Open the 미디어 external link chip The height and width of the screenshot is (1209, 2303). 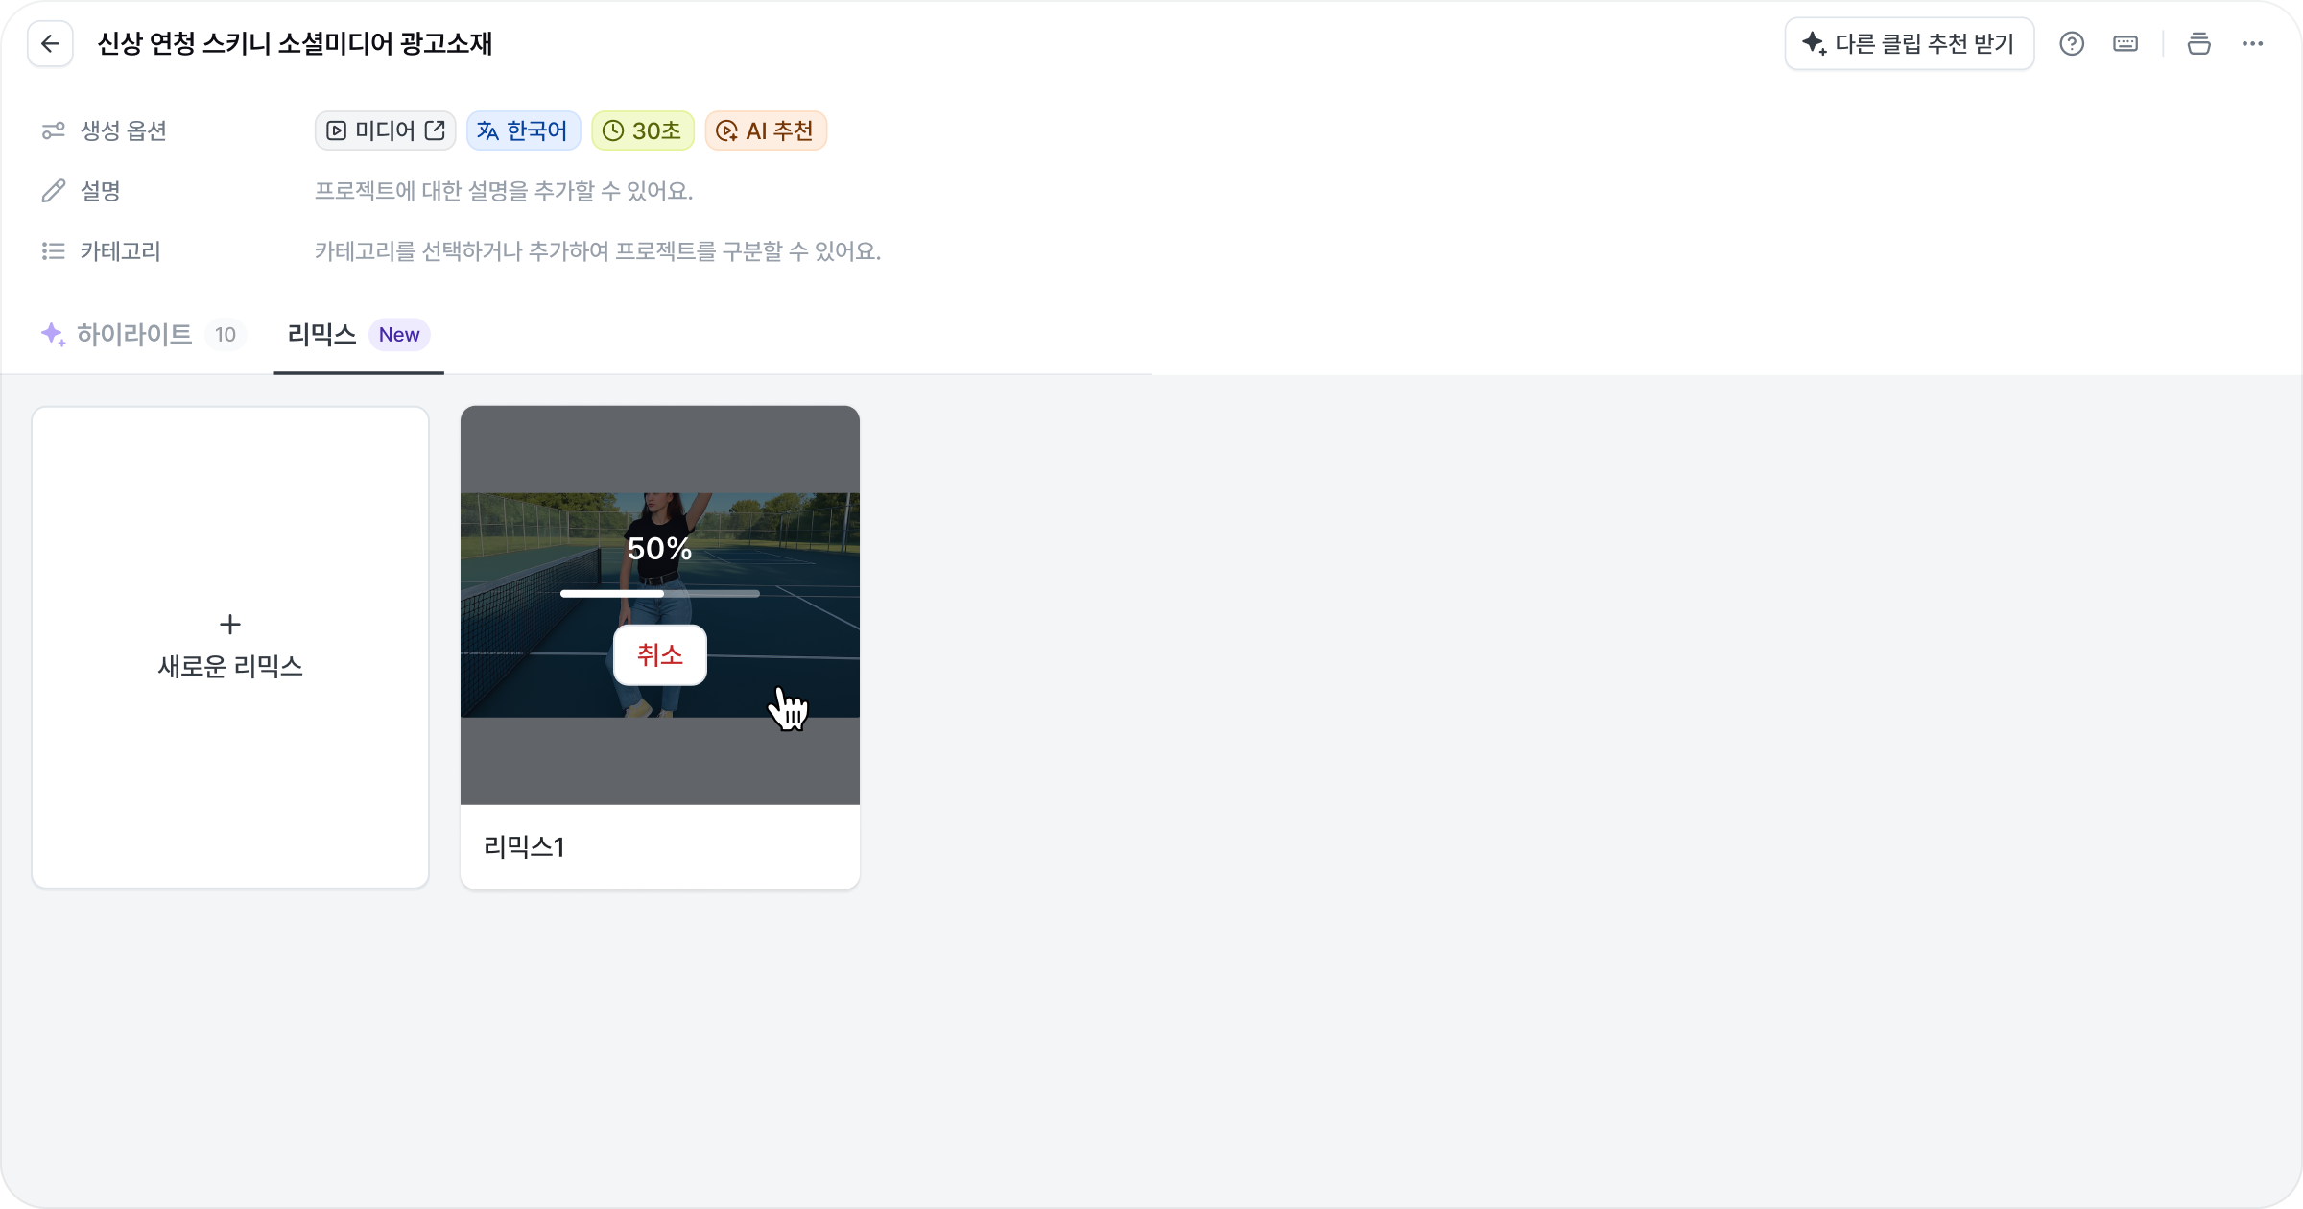click(385, 130)
